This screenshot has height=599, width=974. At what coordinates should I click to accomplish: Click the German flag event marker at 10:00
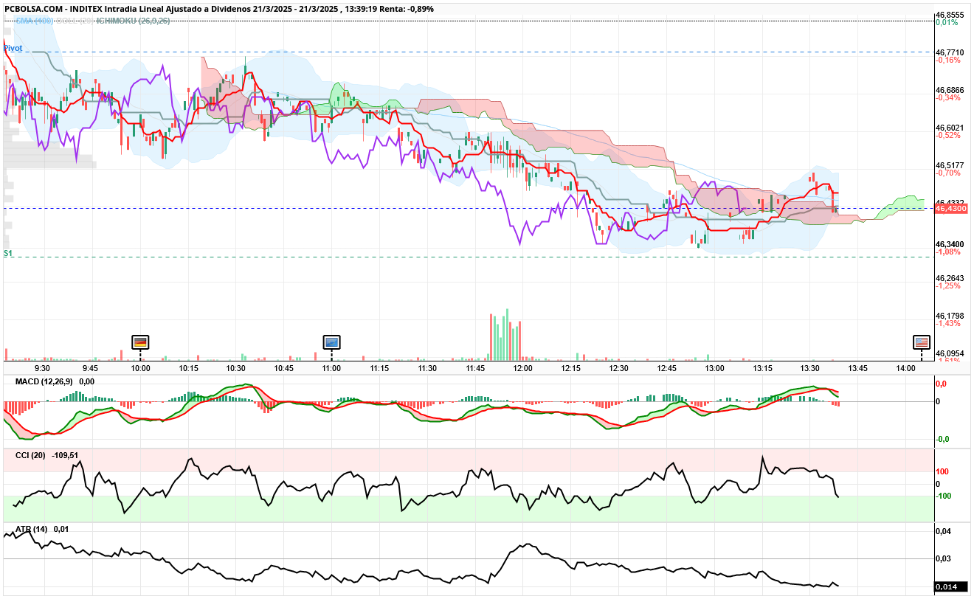140,342
